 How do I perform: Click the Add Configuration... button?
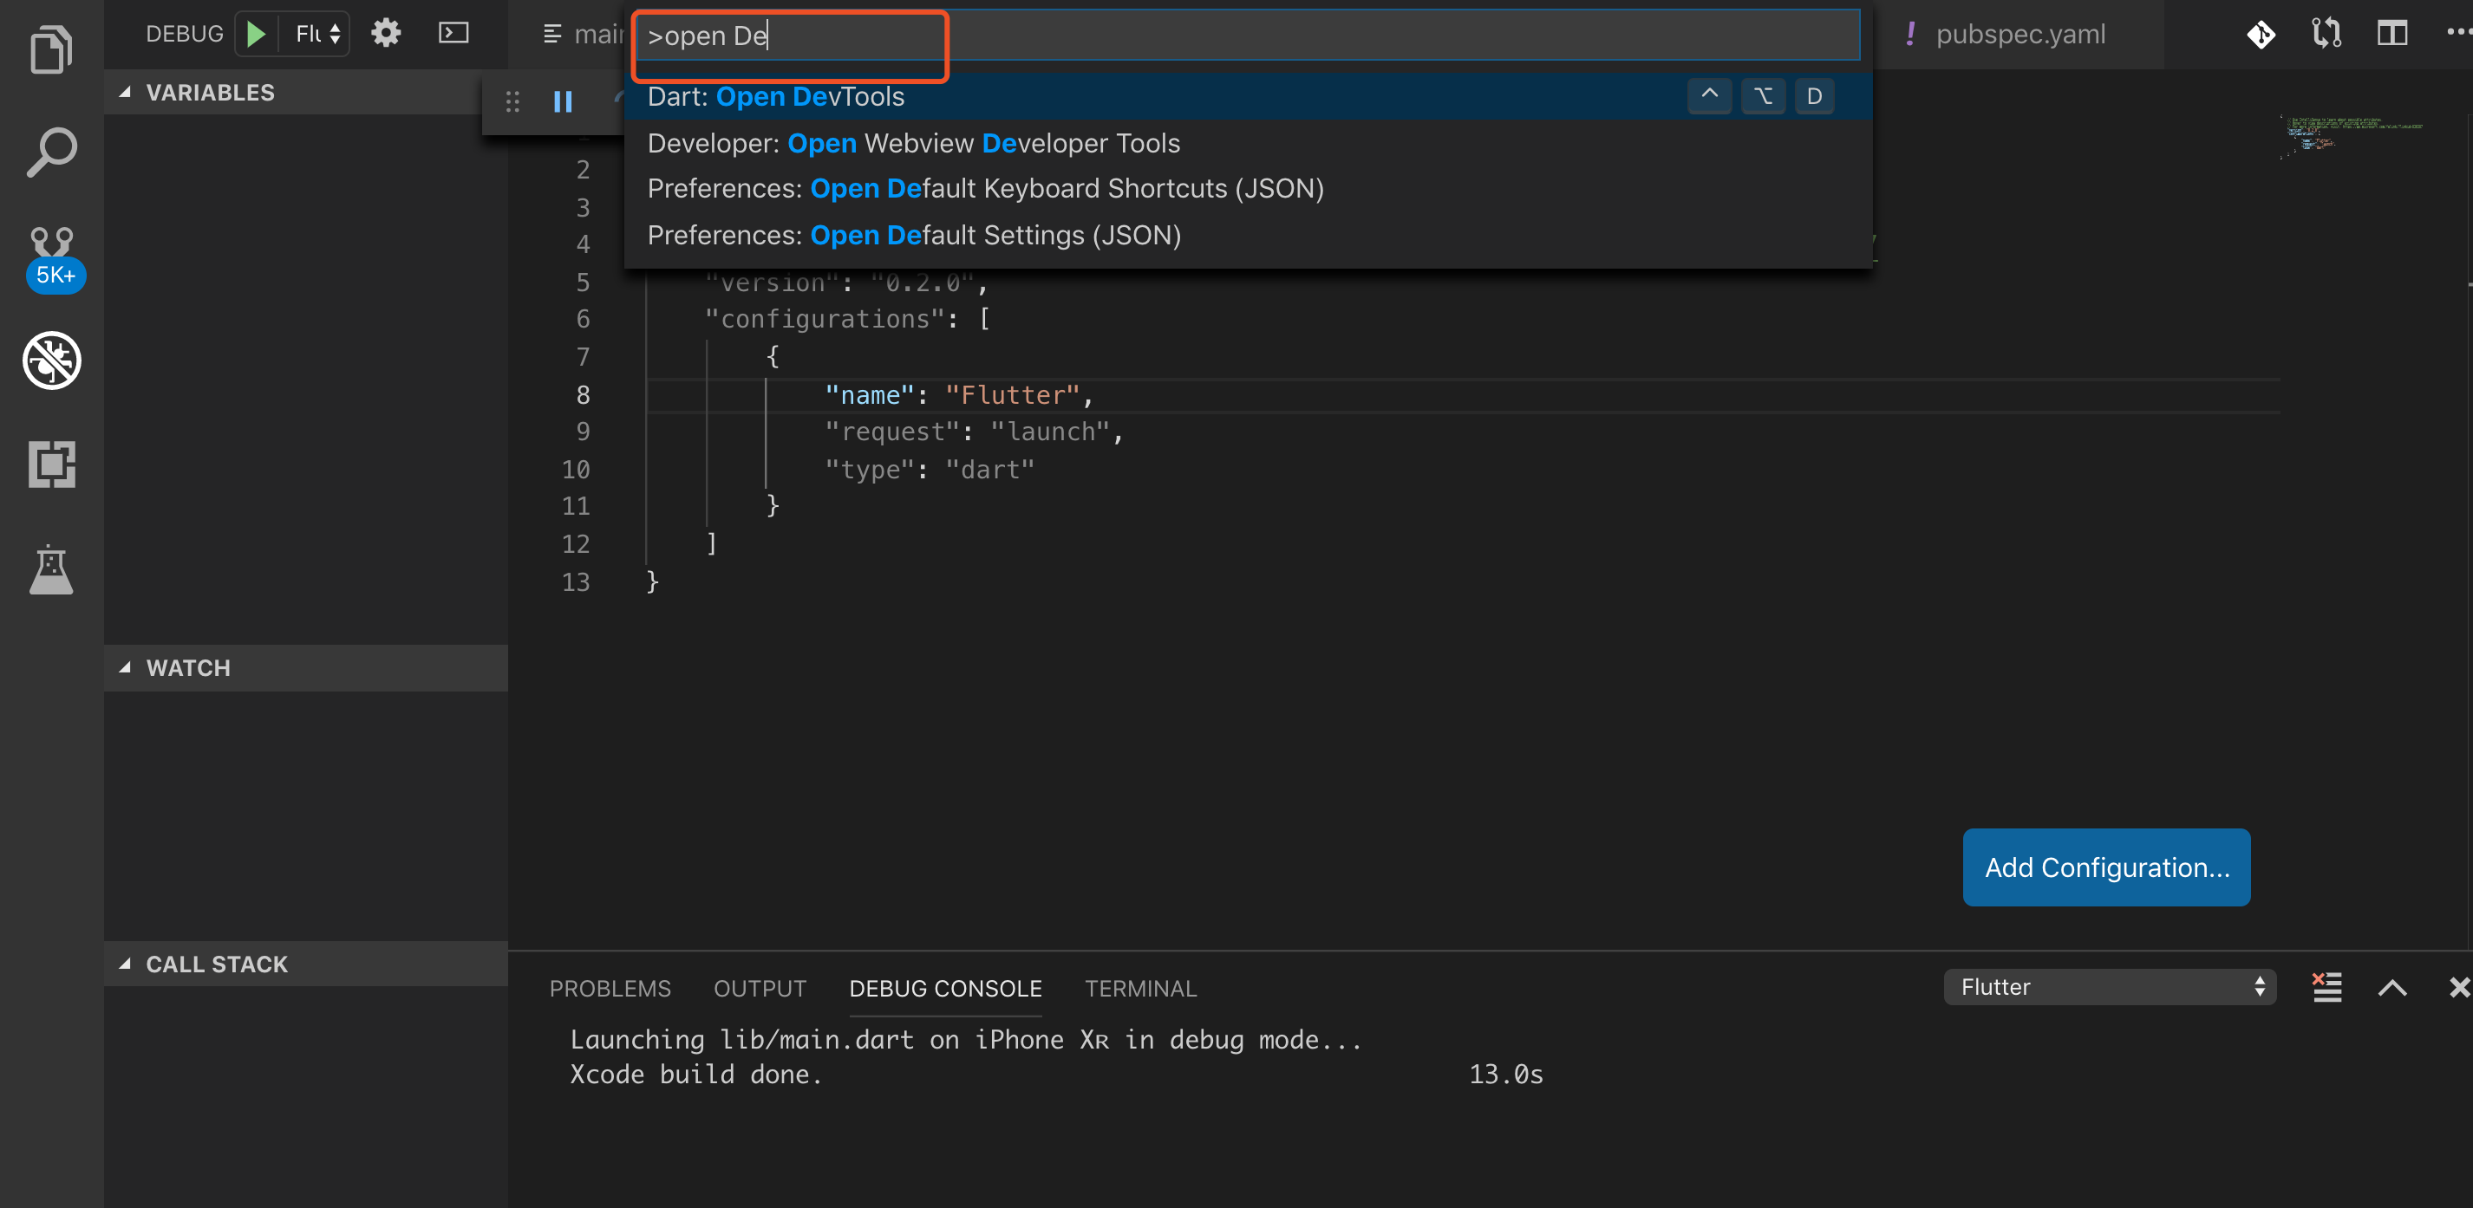coord(2105,867)
